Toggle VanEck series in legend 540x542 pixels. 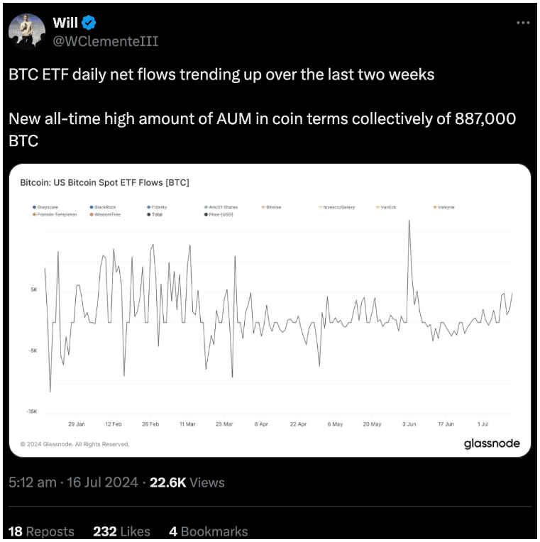386,207
